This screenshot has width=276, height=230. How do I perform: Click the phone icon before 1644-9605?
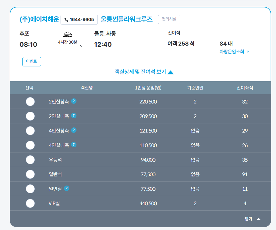[66, 20]
